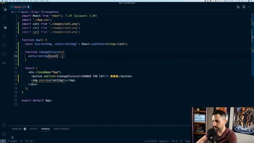254x143 pixels.
Task: Click './App.css' import string
Action: (41, 20)
